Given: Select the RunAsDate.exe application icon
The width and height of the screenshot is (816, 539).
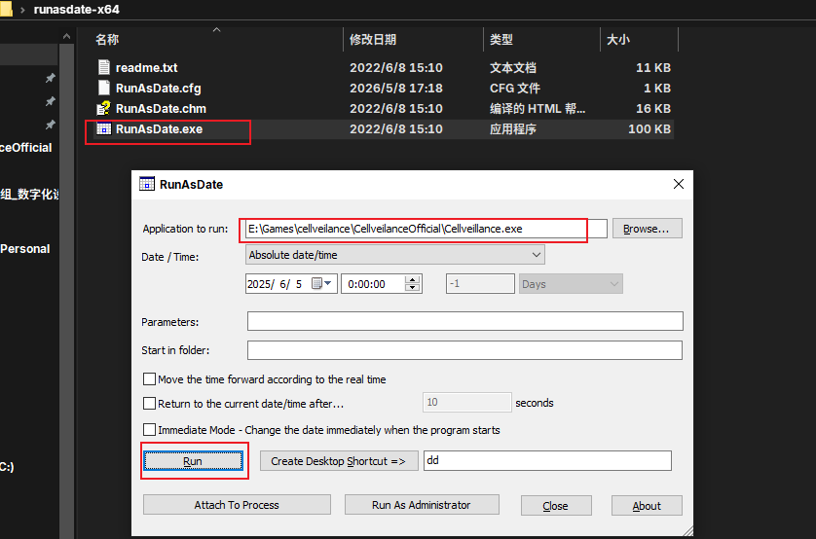Looking at the screenshot, I should click(104, 128).
